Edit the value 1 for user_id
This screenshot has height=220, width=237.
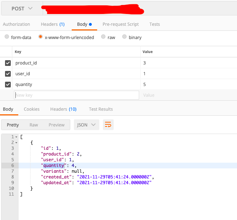189,74
